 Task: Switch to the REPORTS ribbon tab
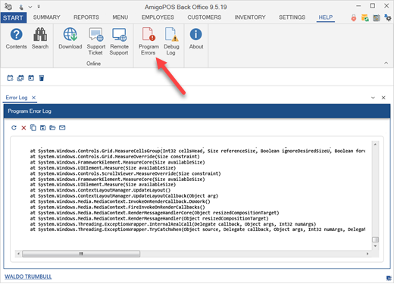pyautogui.click(x=86, y=17)
